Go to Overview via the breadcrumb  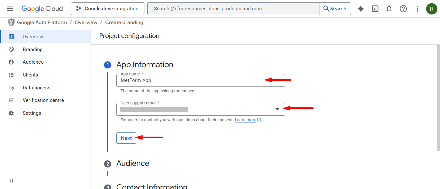[x=86, y=22]
